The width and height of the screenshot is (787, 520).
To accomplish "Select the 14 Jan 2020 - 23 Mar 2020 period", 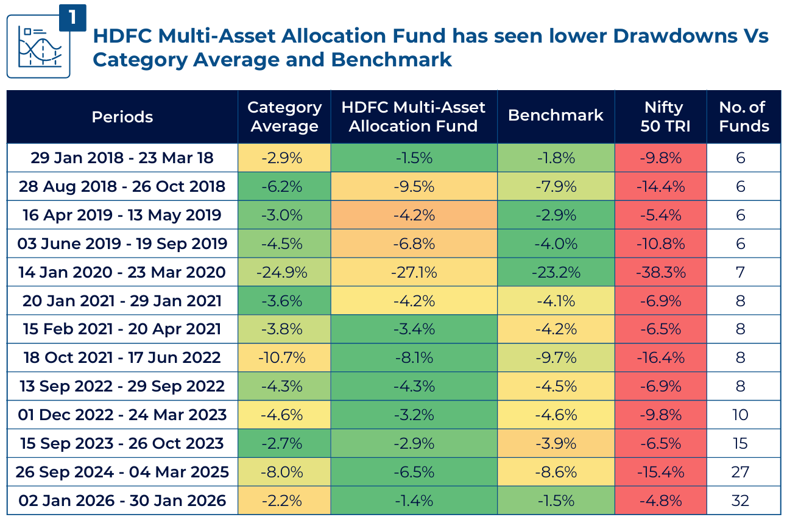I will pos(122,272).
